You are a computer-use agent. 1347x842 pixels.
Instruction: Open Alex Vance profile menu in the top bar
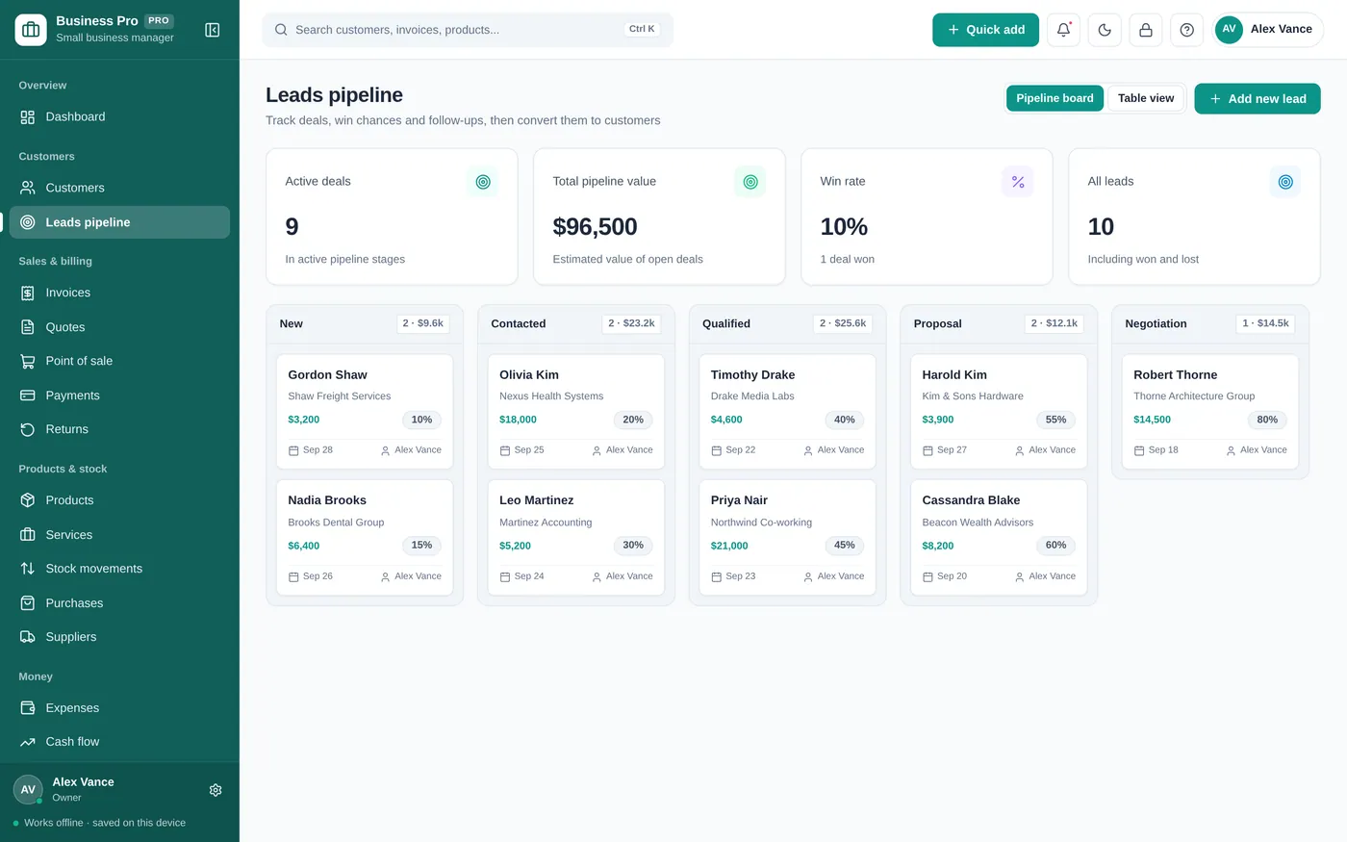1268,30
